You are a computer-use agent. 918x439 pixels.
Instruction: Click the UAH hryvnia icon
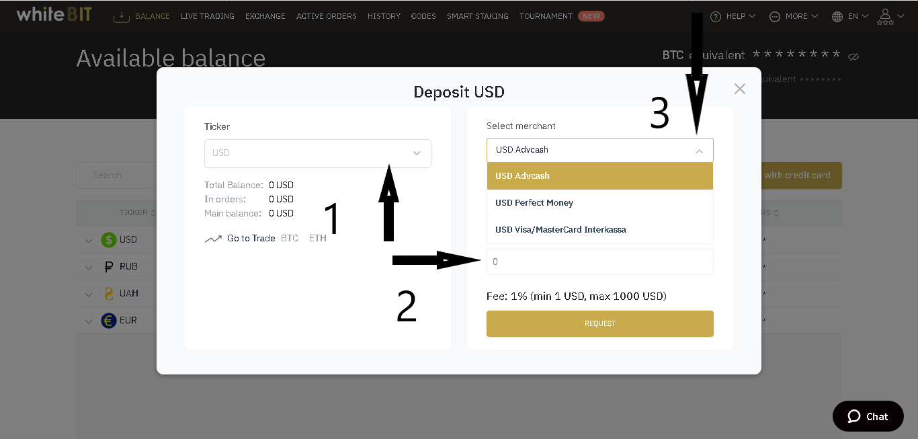(x=109, y=294)
